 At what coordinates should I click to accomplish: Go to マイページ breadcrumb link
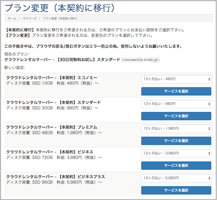tap(30, 19)
